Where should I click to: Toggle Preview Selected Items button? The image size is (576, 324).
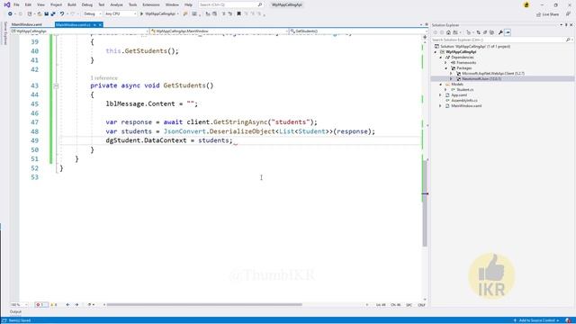pos(508,32)
